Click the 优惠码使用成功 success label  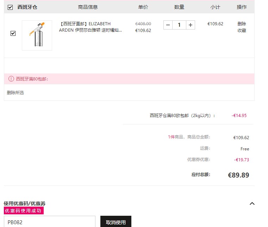tap(24, 210)
